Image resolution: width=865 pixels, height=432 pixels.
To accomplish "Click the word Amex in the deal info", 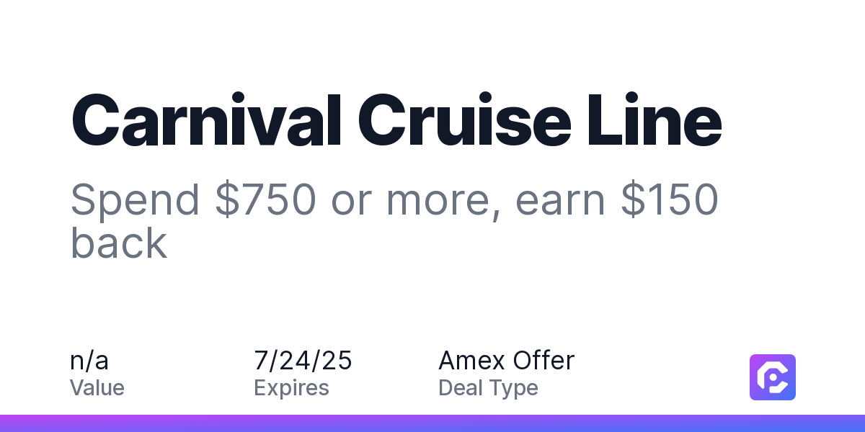I will coord(471,360).
